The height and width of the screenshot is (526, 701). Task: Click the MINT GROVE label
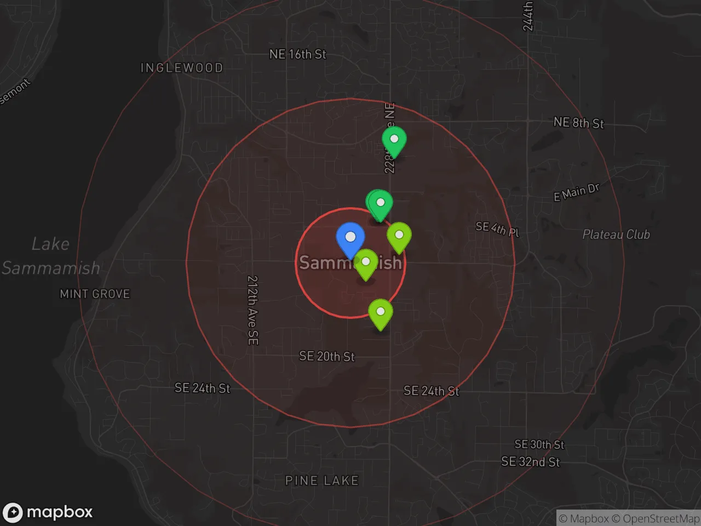coord(95,294)
